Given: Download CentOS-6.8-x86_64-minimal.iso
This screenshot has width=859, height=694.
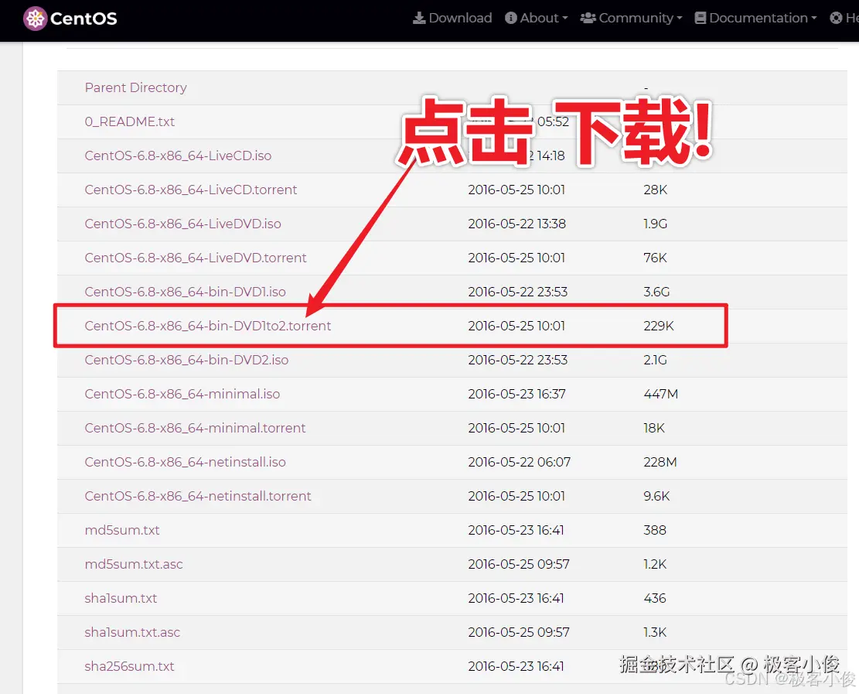Looking at the screenshot, I should click(182, 394).
